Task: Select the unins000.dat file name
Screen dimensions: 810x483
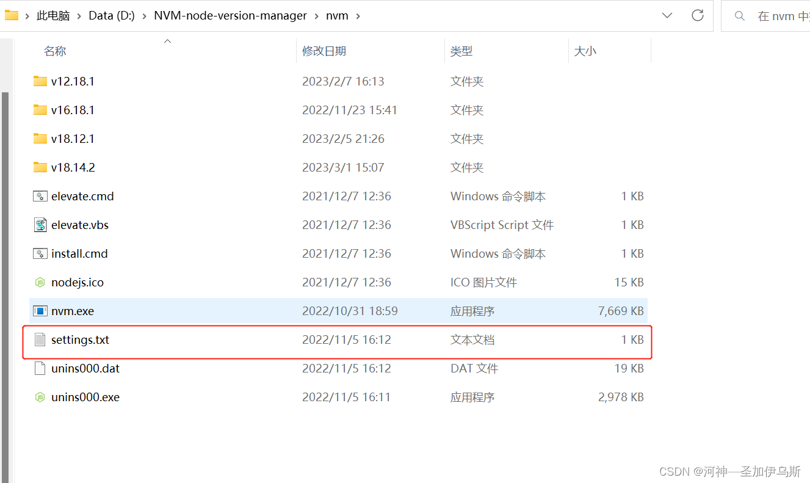Action: (85, 368)
